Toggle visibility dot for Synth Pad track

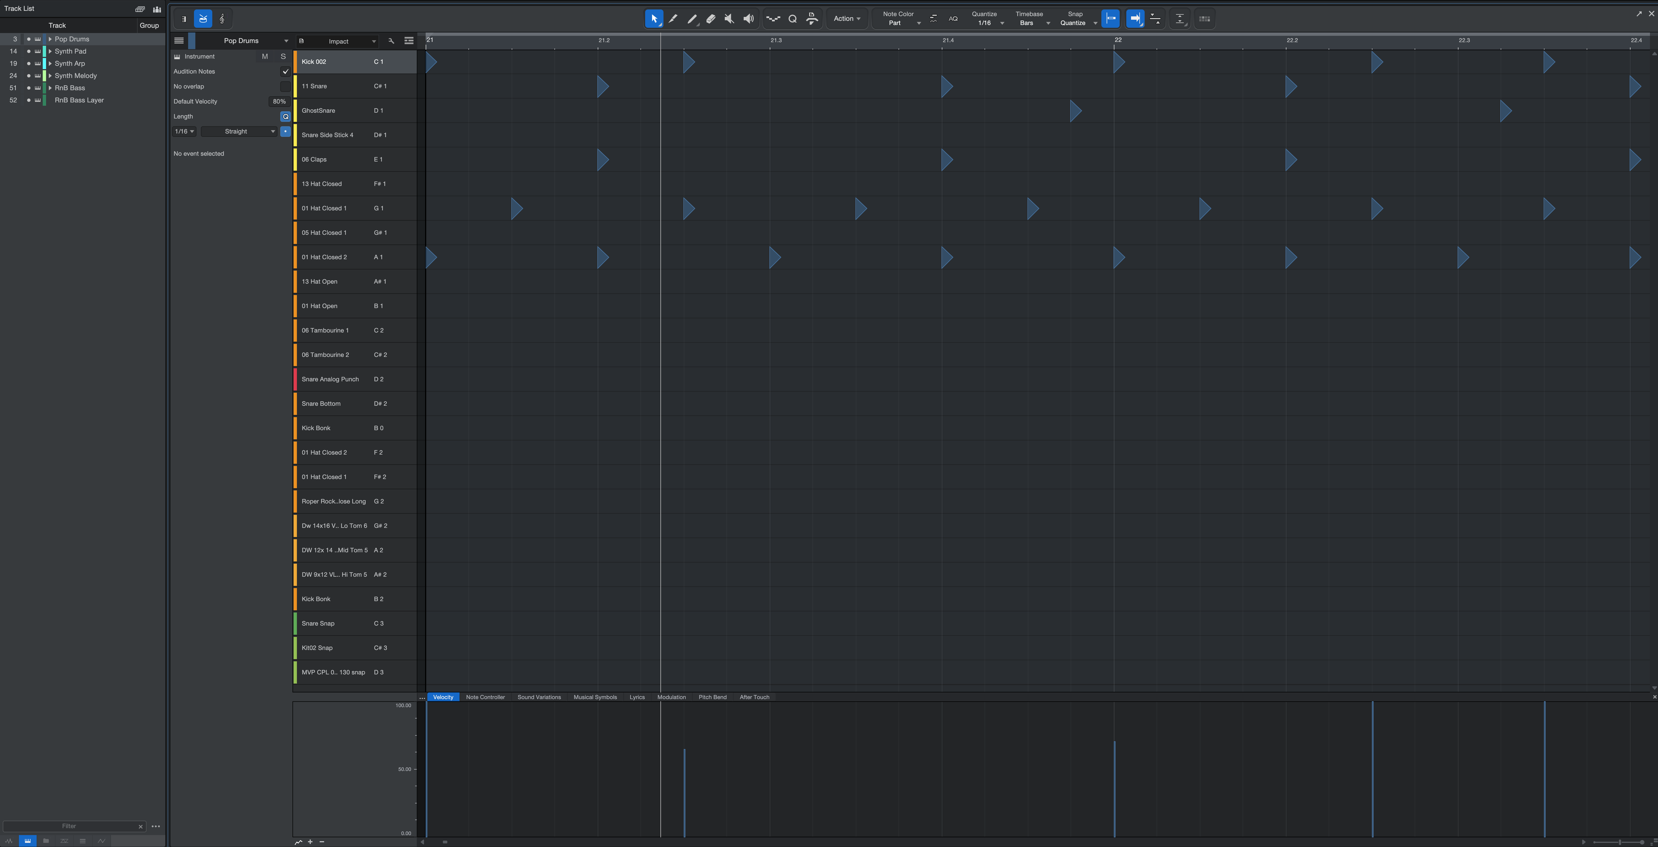28,52
